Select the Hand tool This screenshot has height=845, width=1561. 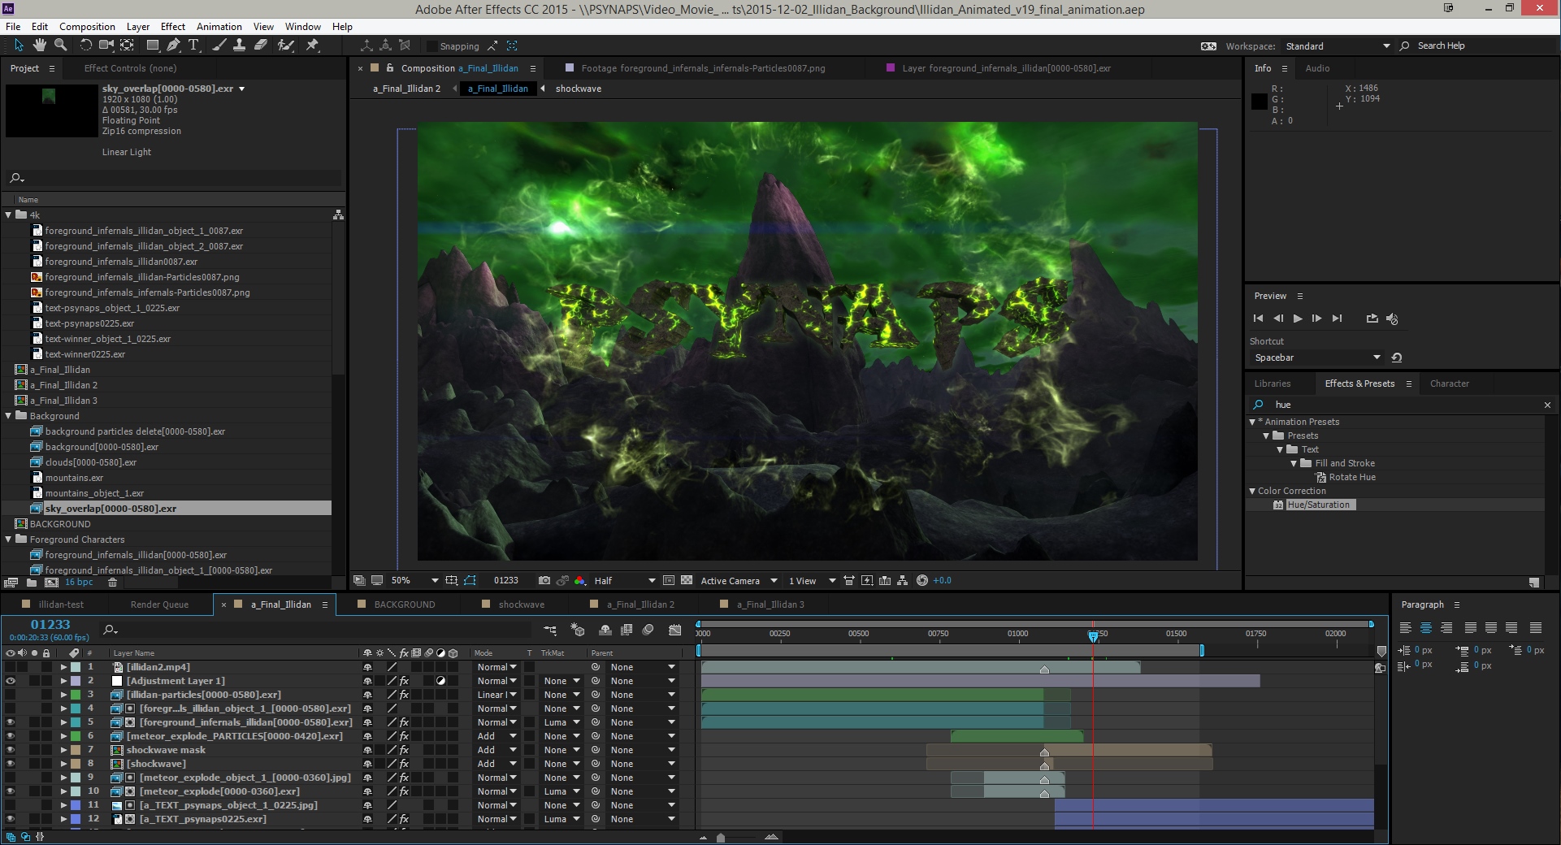pos(39,45)
